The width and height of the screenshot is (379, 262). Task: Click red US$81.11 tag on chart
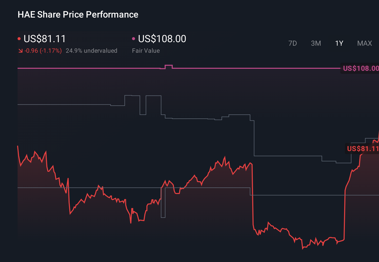362,149
